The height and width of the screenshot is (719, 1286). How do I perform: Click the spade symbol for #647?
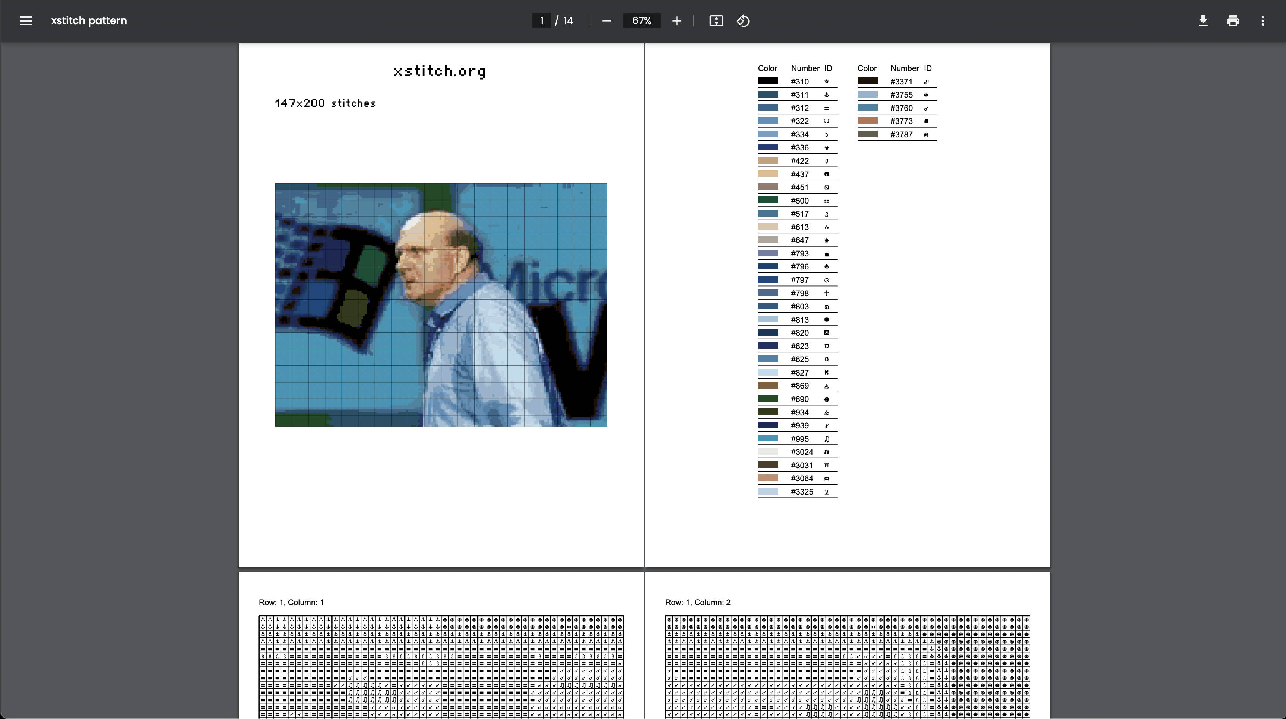point(827,240)
